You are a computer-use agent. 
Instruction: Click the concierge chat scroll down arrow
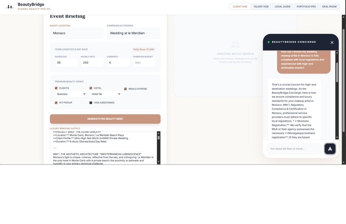click(x=337, y=137)
